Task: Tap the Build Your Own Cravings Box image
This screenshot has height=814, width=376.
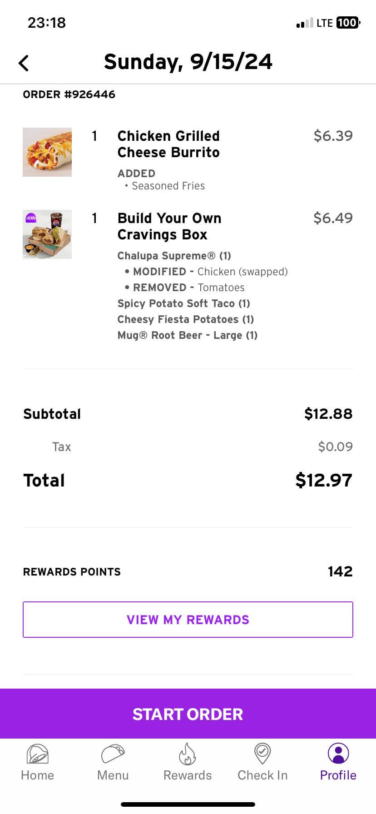Action: pyautogui.click(x=47, y=234)
